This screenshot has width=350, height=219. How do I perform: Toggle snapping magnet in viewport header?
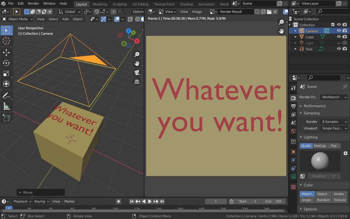pos(97,12)
